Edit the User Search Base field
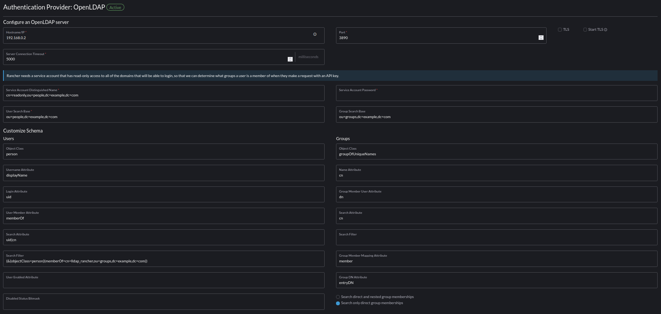Viewport: 661px width, 314px height. coord(164,114)
